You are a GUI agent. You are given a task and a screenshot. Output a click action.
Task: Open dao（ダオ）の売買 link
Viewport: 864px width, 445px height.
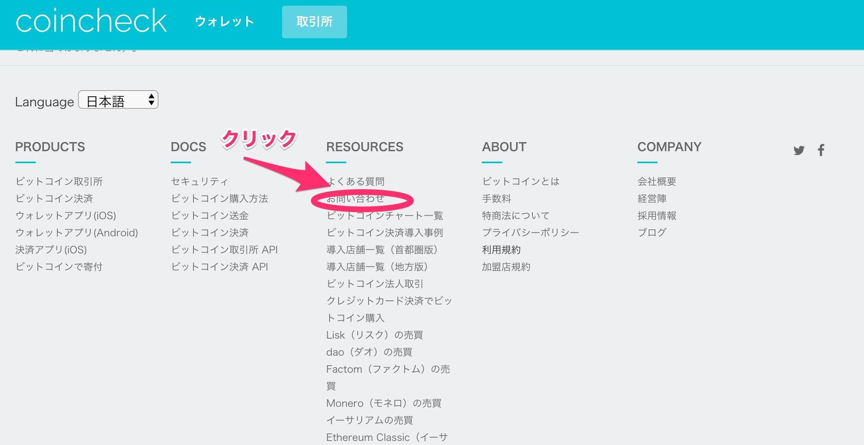(x=369, y=352)
